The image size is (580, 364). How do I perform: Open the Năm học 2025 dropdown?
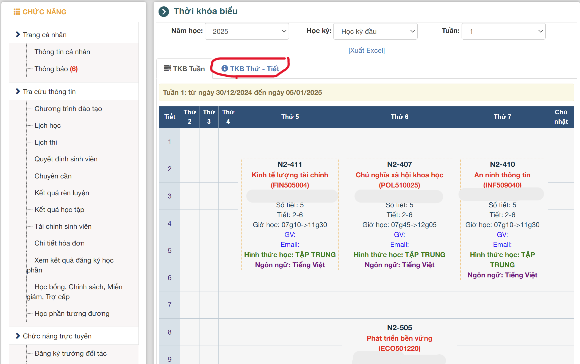[x=246, y=31]
